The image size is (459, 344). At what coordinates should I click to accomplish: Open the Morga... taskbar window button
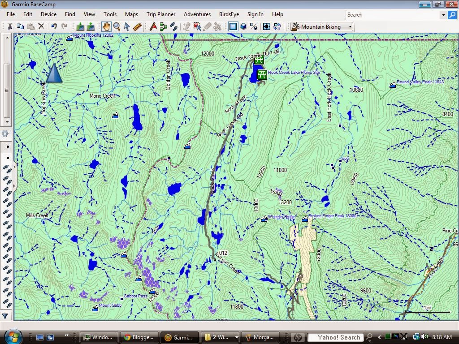click(x=260, y=337)
